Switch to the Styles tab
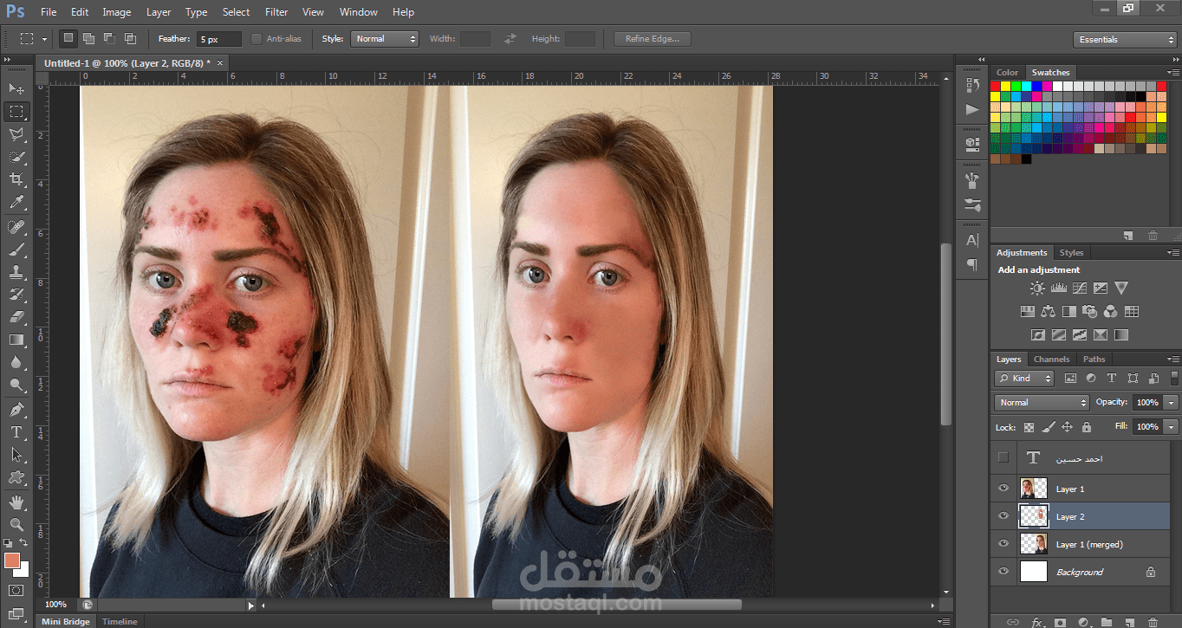Screen dimensions: 1182x628 1071,252
